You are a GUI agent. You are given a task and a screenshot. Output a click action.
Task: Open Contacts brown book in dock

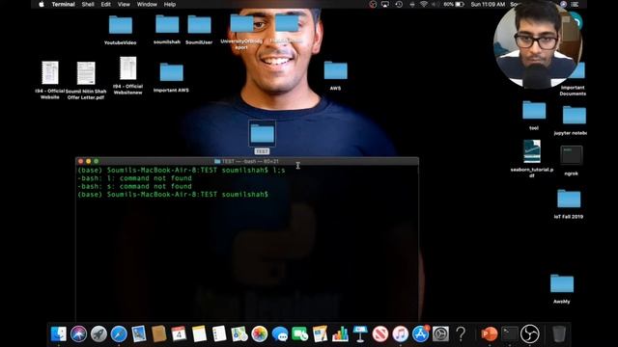tap(158, 334)
